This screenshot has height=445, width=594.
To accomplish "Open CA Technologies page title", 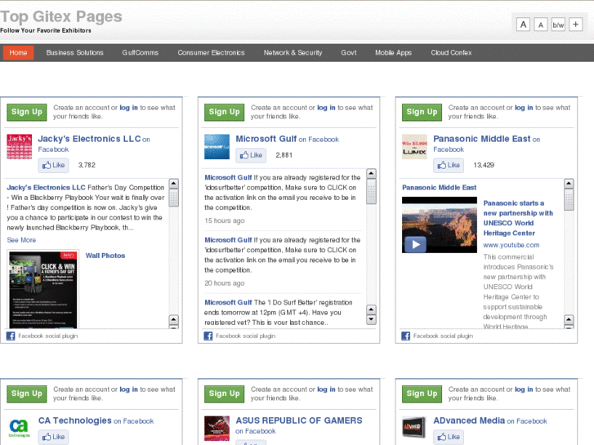I will tap(74, 421).
